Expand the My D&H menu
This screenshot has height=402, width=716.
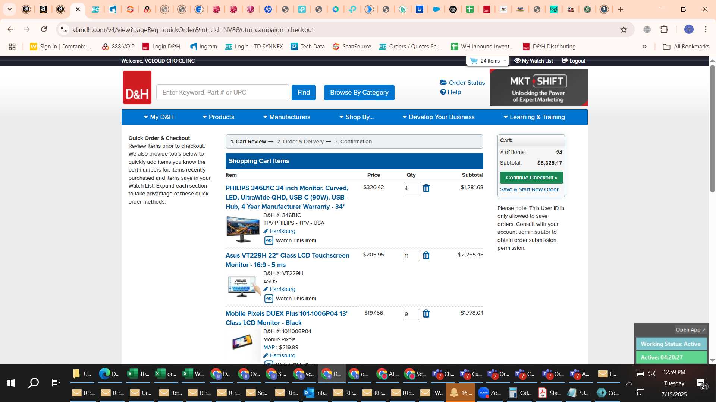[159, 117]
